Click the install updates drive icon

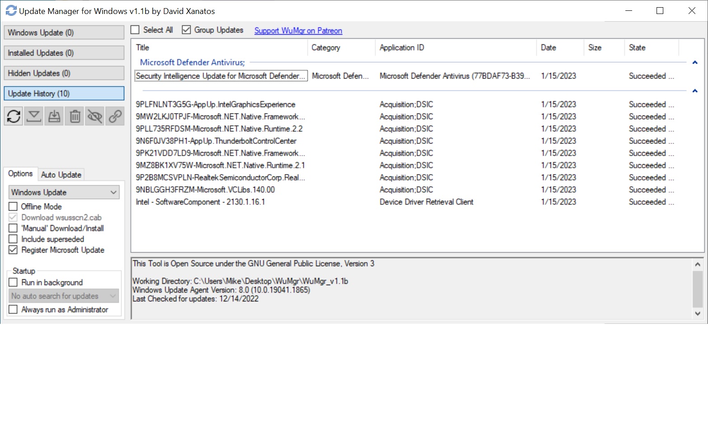(54, 116)
